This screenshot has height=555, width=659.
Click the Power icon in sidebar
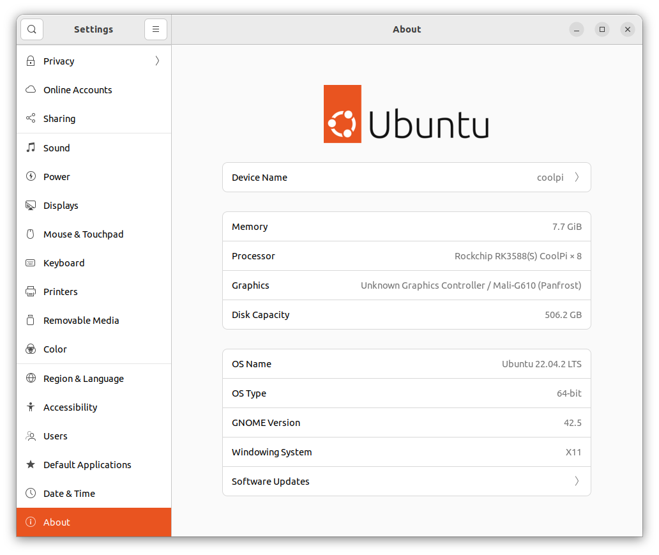(x=31, y=176)
